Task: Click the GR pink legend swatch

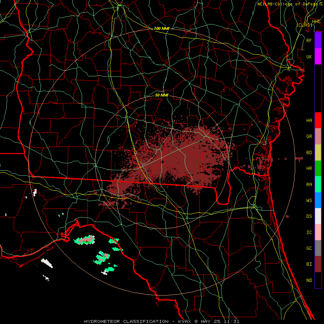Action: coord(318,136)
